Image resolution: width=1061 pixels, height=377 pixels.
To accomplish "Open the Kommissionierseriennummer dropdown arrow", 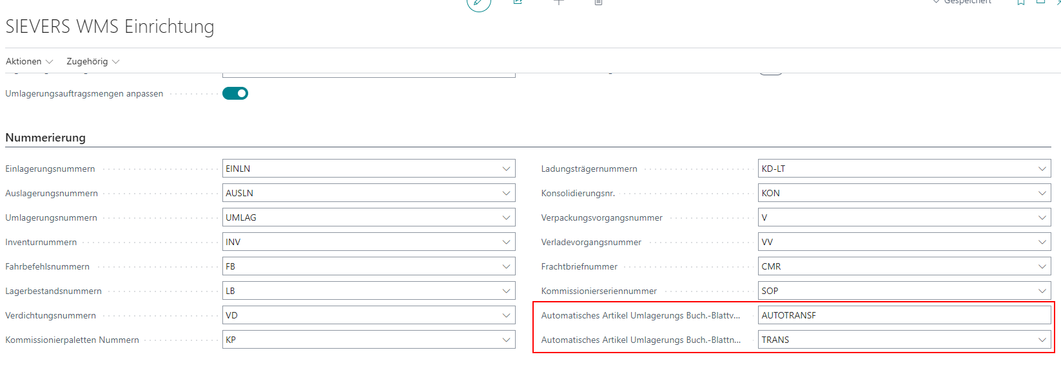I will coord(1042,291).
